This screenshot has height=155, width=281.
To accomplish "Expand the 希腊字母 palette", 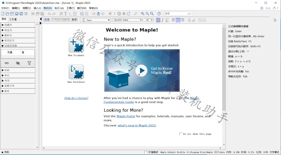I will [18, 86].
